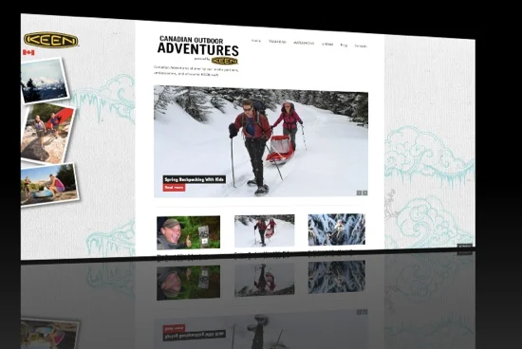Open the thumbs-up man post thumbnail
522x349 pixels.
tap(189, 232)
